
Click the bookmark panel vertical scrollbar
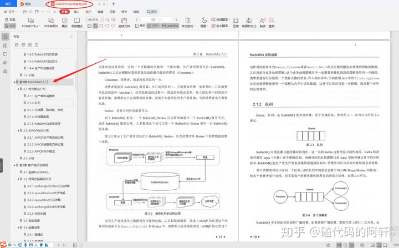(x=75, y=75)
